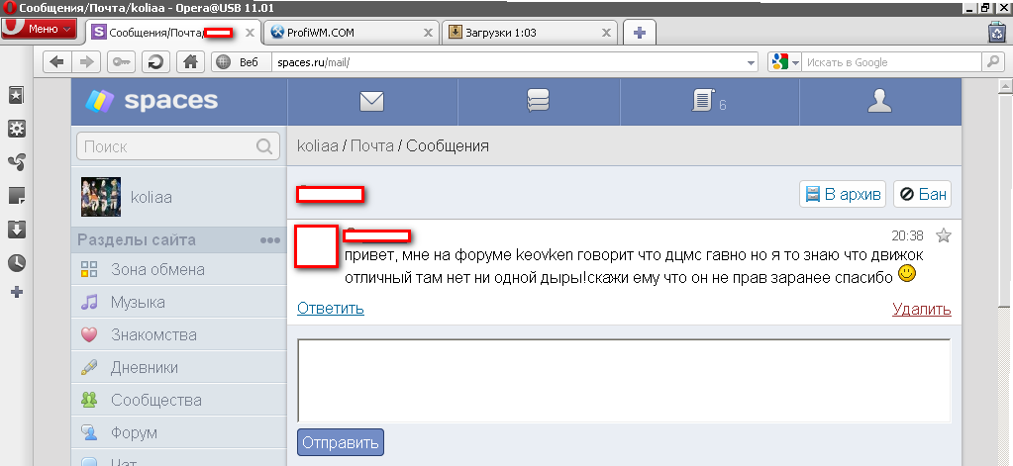Add a panel with sidebar plus
1013x466 pixels.
click(x=17, y=293)
